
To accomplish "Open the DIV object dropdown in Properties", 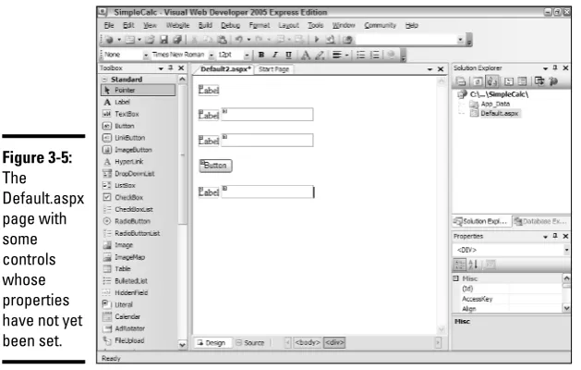I will (566, 250).
